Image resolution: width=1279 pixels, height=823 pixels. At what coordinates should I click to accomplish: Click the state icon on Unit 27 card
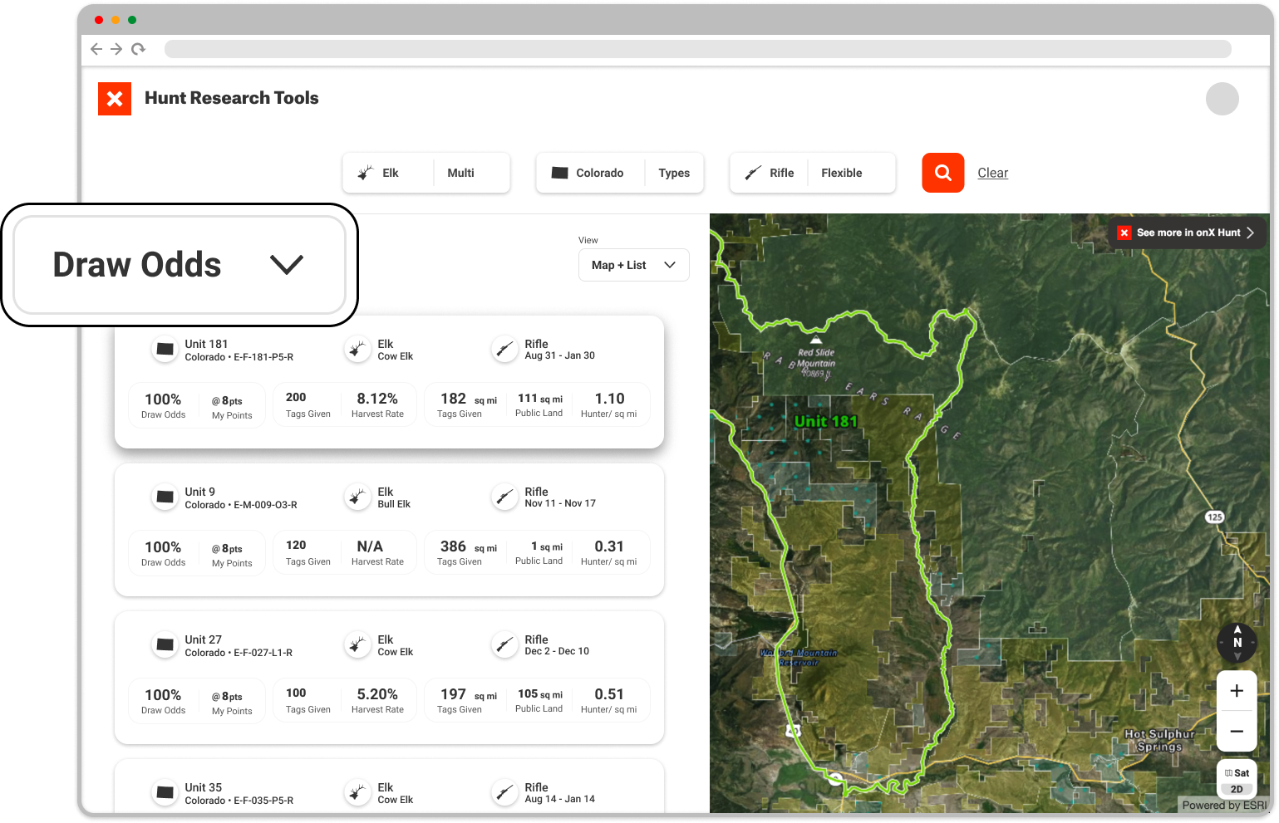[165, 645]
